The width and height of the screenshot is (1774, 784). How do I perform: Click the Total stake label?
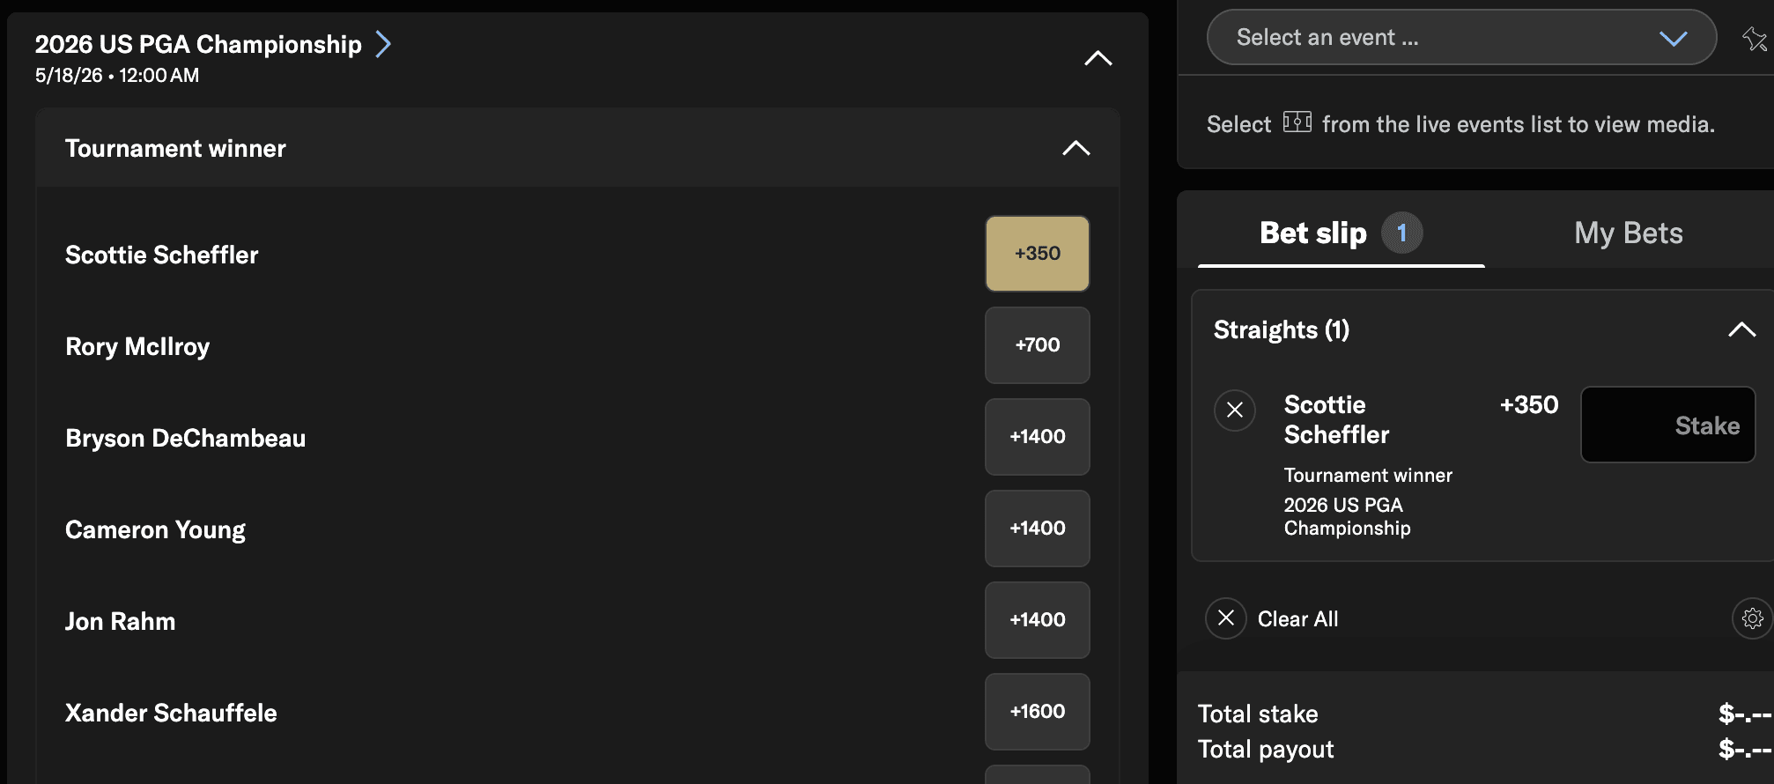pos(1258,714)
